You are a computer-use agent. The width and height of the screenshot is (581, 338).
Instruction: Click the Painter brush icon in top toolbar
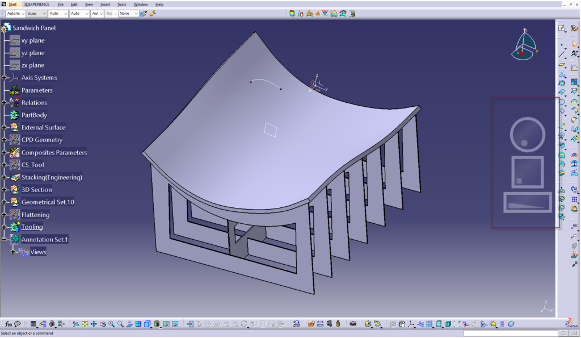(x=144, y=13)
